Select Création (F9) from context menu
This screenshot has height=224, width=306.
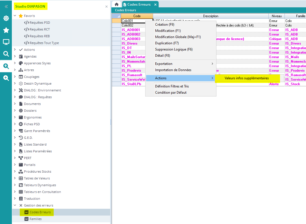[164, 25]
